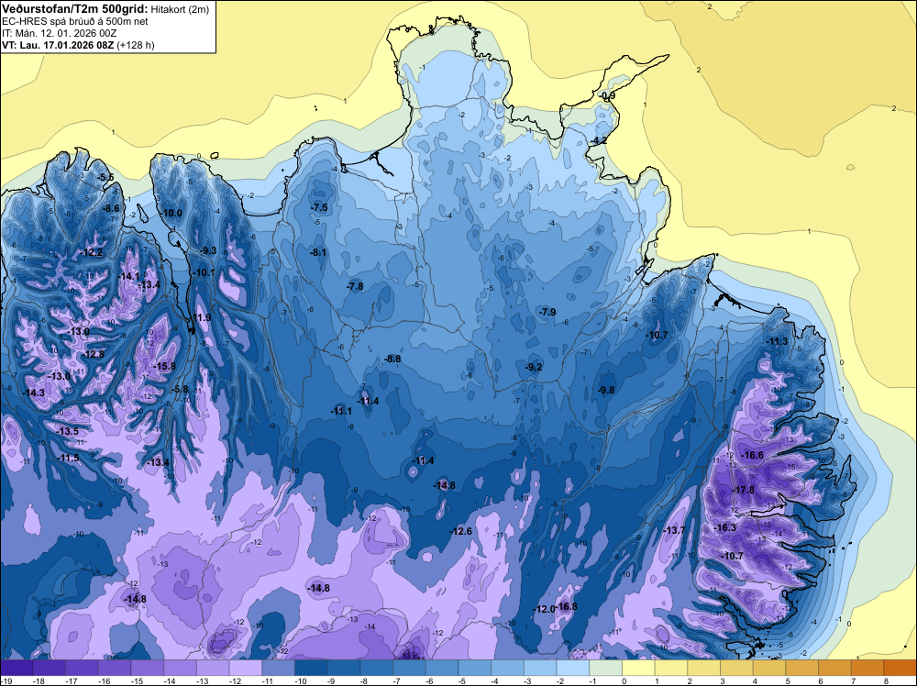Screen dimensions: 917x686
Task: Click the -0.9 temperature value
Action: click(x=607, y=96)
